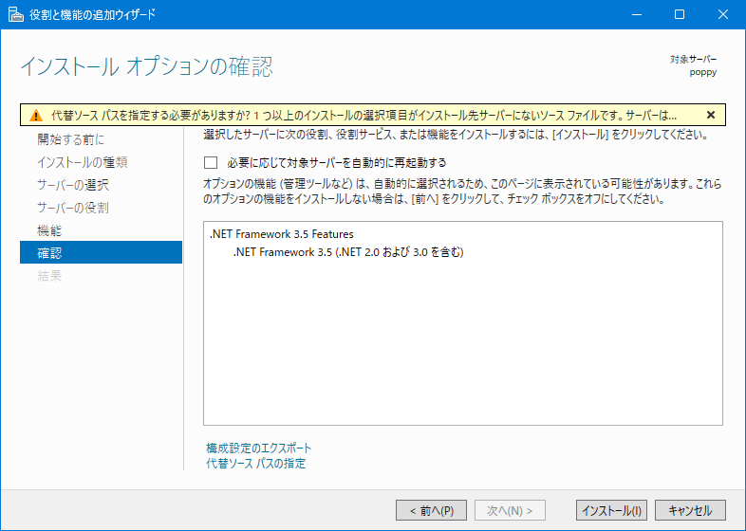Enable automatic restart of target server checkbox

(x=211, y=162)
